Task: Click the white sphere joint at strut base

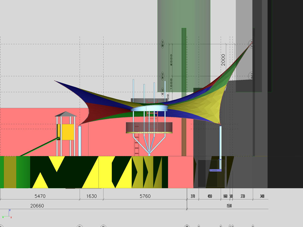Action: pos(149,155)
